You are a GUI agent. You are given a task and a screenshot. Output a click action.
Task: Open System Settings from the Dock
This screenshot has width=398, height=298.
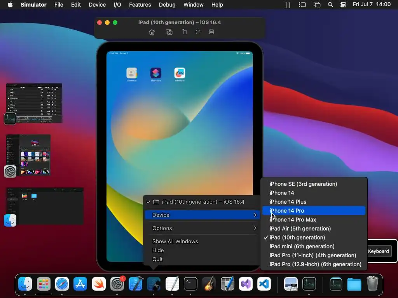tap(117, 284)
